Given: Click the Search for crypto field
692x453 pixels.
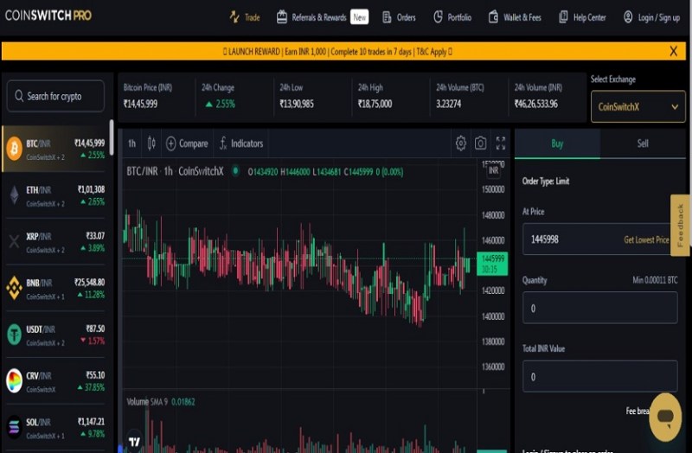Looking at the screenshot, I should point(56,96).
